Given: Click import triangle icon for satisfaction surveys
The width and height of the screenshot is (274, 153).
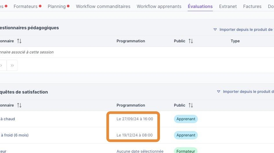Looking at the screenshot, I should 219,92.
